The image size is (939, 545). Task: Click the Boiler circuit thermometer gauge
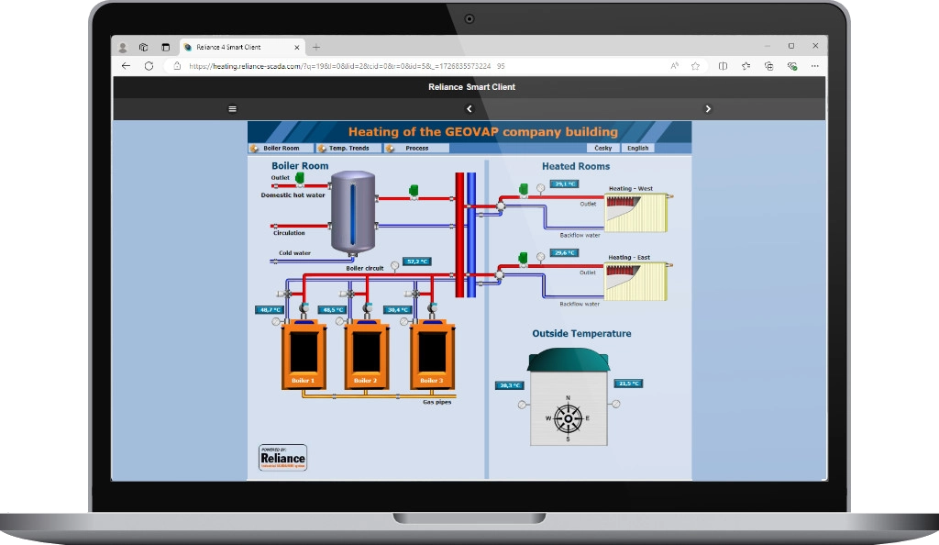click(394, 265)
